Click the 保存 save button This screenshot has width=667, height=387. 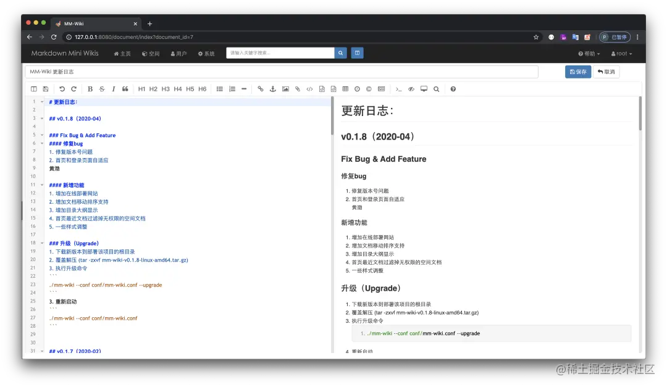(578, 72)
